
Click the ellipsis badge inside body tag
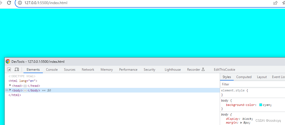tap(25, 91)
